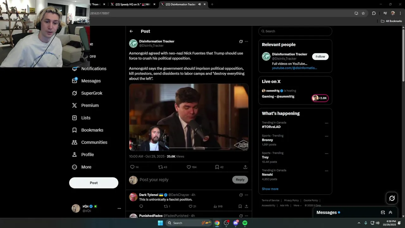
Task: Expand the Messages drawer
Action: 390,212
